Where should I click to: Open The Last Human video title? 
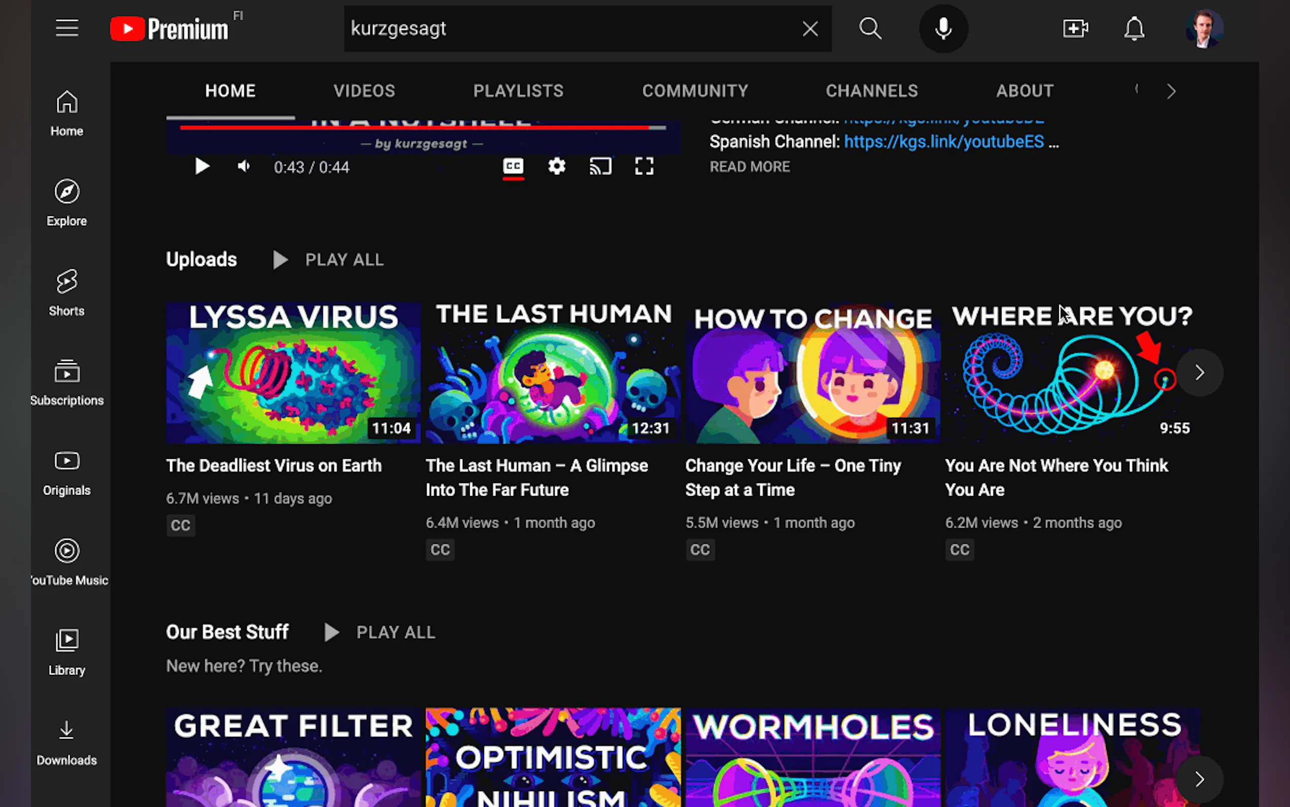tap(536, 478)
